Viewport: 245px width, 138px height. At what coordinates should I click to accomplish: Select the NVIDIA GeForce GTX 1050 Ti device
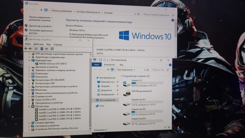[x=53, y=64]
